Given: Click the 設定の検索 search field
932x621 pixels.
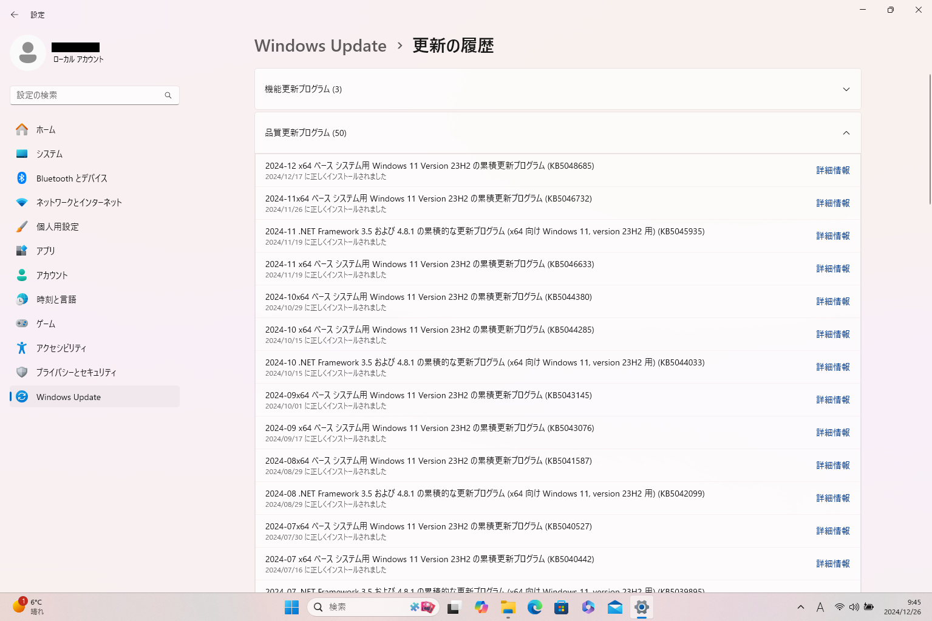Looking at the screenshot, I should coord(88,95).
